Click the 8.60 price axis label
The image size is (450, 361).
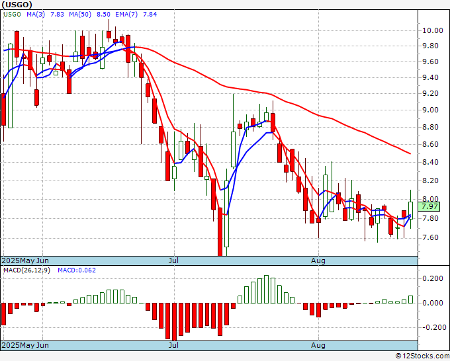[x=429, y=144]
